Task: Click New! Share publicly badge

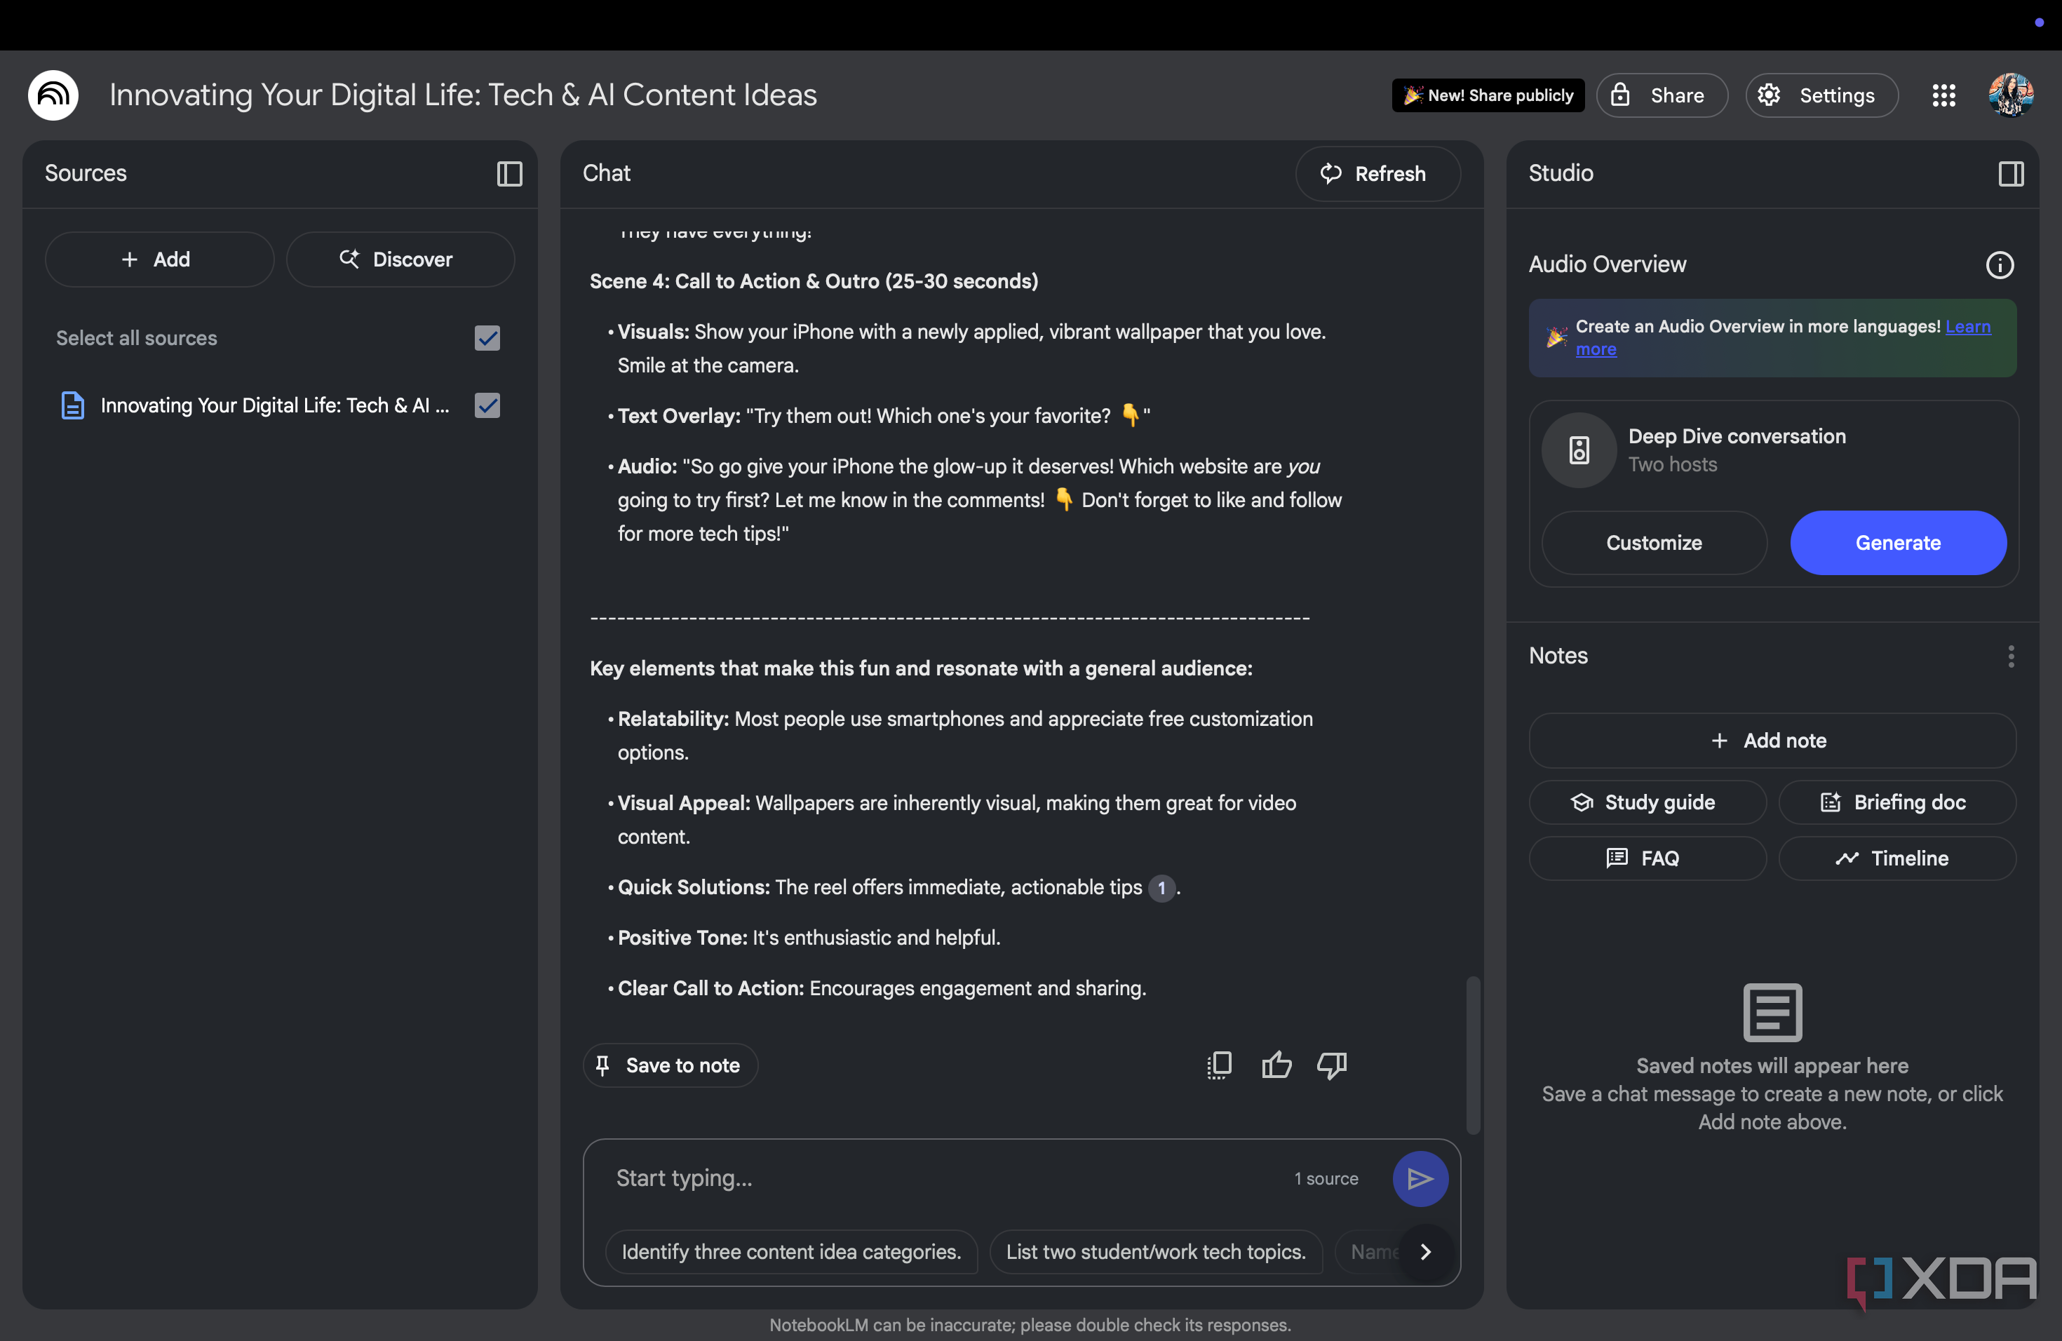Action: [x=1488, y=95]
